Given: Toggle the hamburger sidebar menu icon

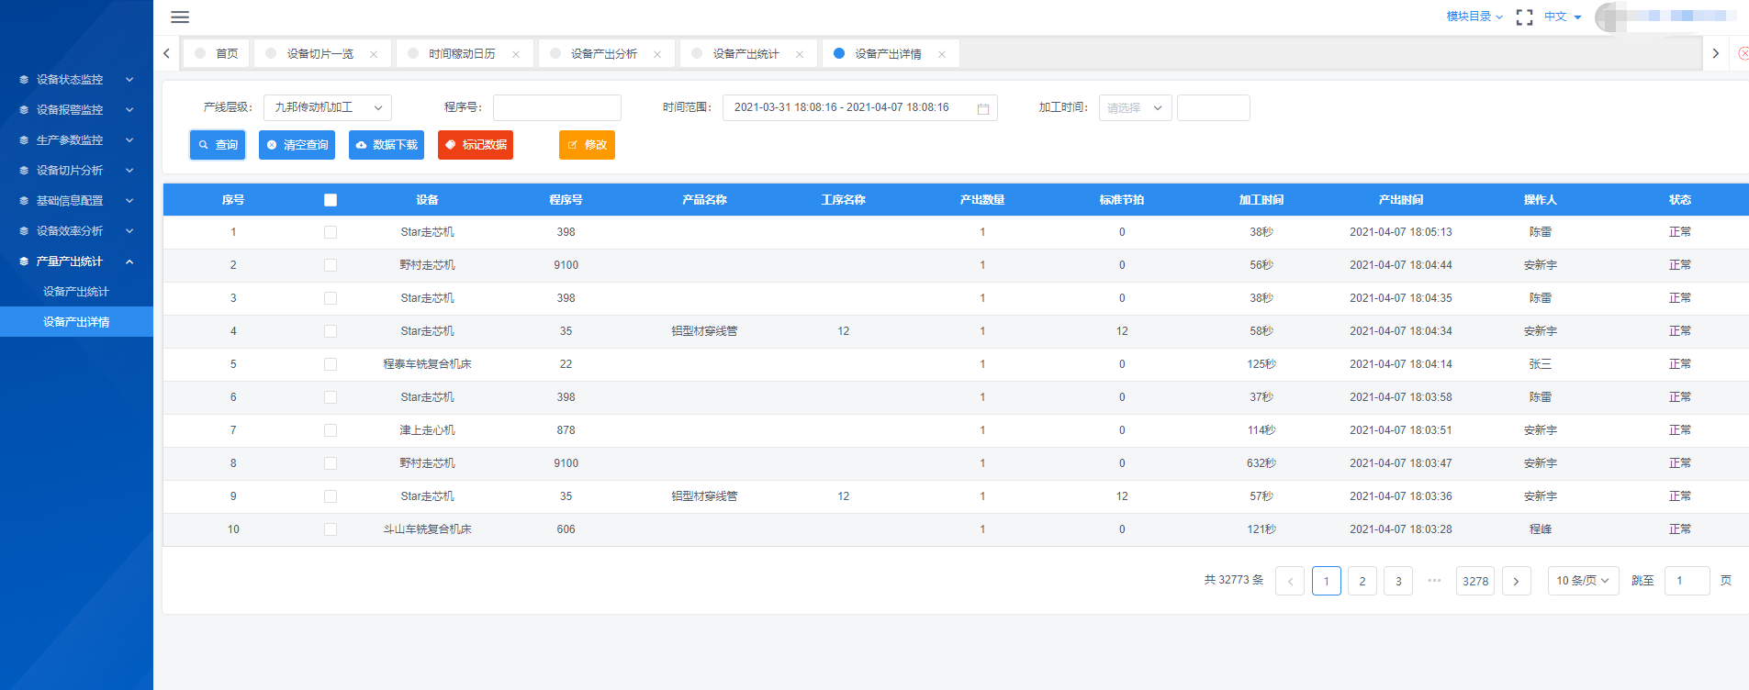Looking at the screenshot, I should click(180, 17).
